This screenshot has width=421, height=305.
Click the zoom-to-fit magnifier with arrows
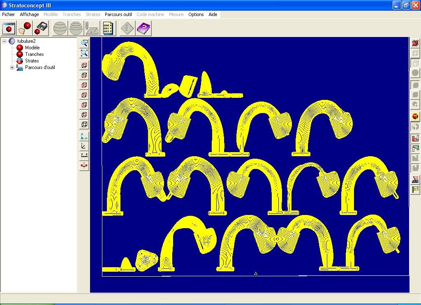point(84,53)
